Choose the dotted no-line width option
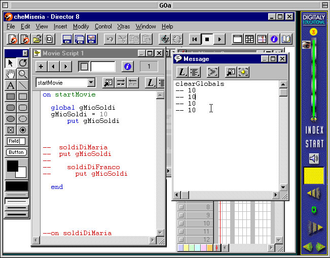 coord(17,195)
